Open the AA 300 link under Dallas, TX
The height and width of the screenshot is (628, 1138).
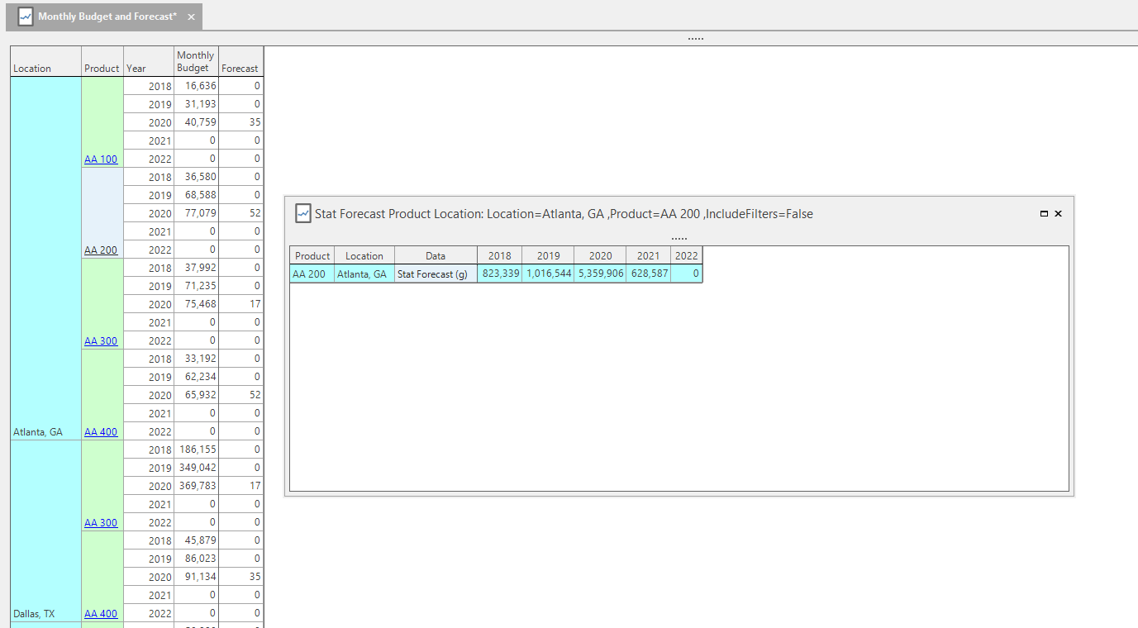click(101, 522)
